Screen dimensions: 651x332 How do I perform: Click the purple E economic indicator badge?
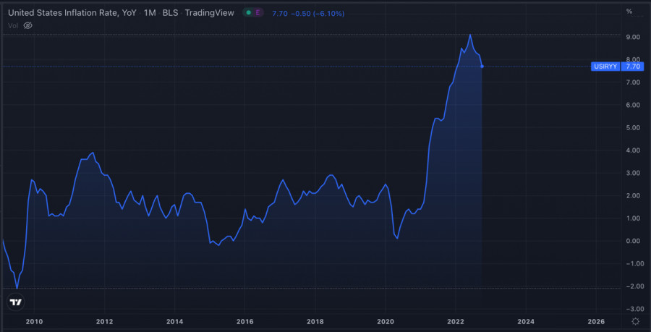258,12
